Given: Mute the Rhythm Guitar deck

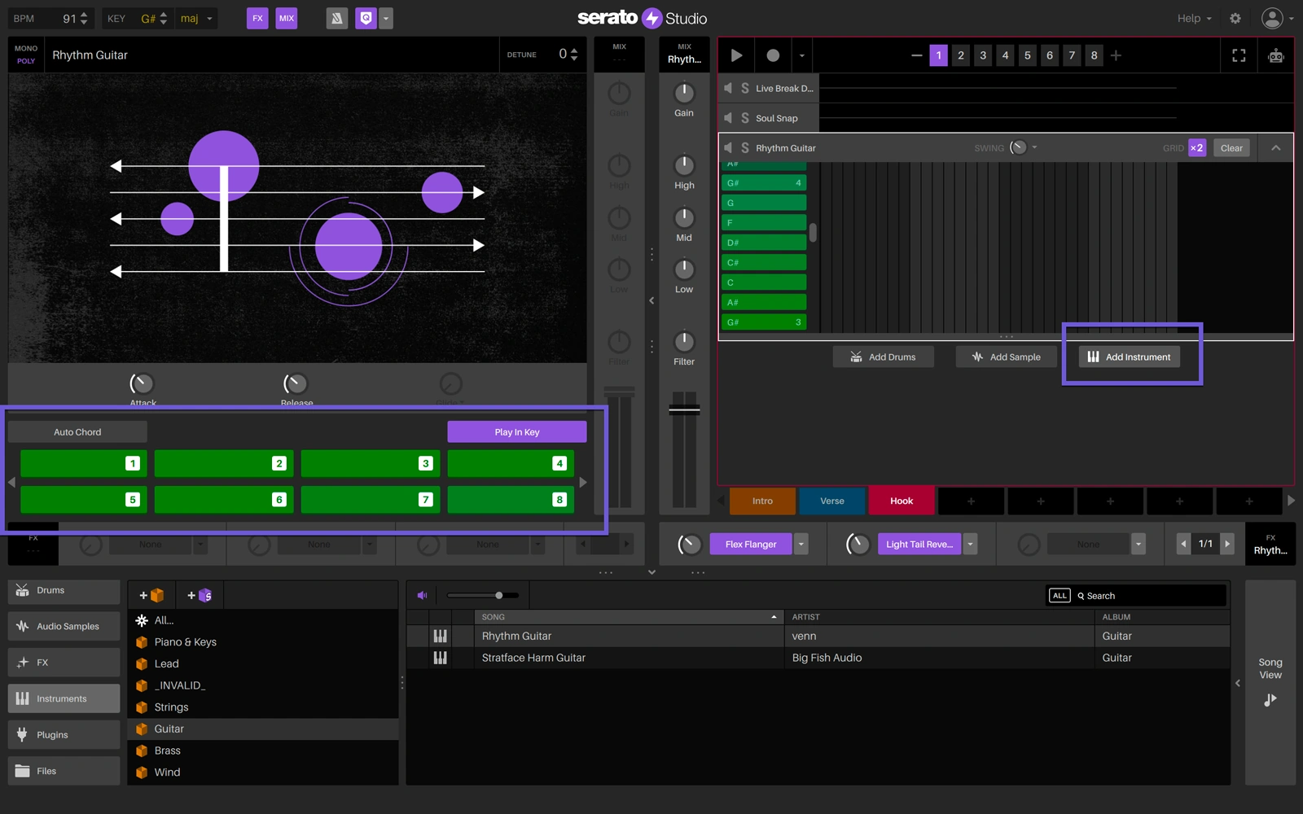Looking at the screenshot, I should click(x=728, y=147).
